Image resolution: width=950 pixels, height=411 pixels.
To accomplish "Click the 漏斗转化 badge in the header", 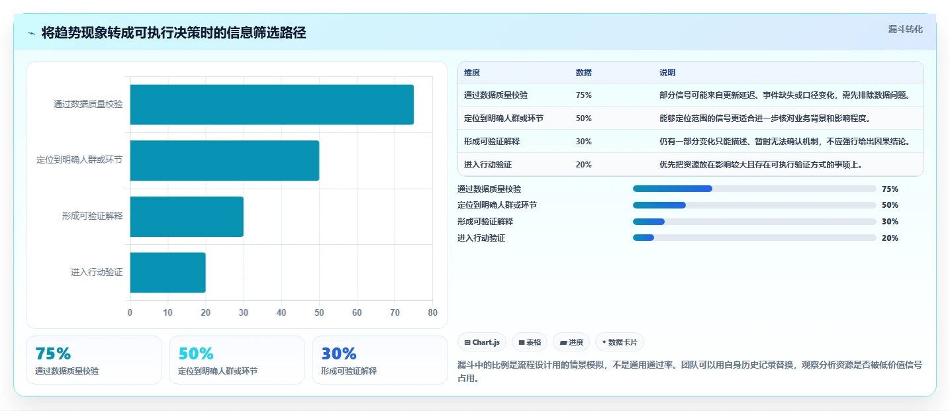I will [905, 29].
